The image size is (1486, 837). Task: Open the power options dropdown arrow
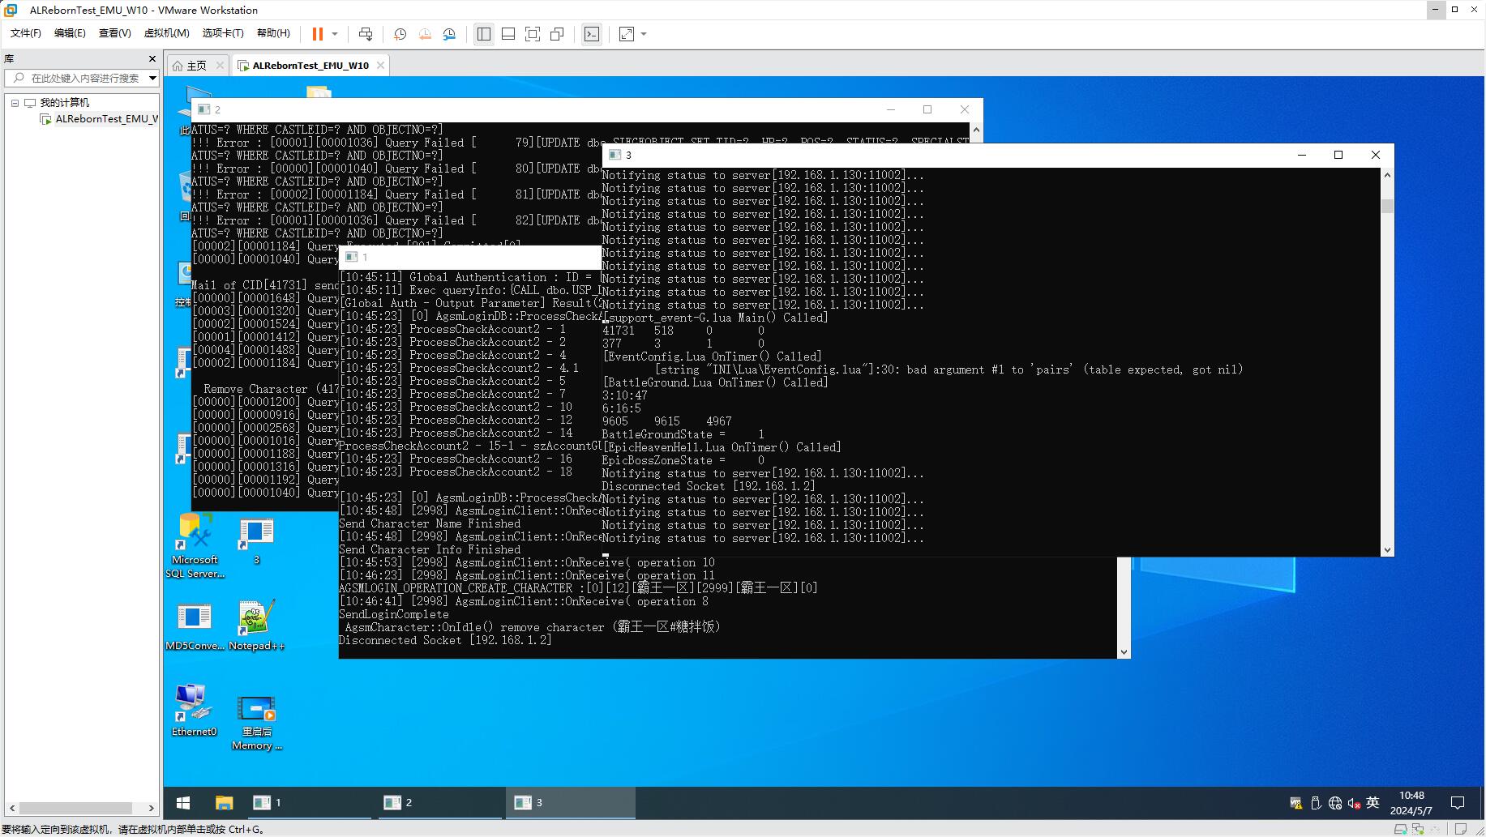(x=335, y=34)
